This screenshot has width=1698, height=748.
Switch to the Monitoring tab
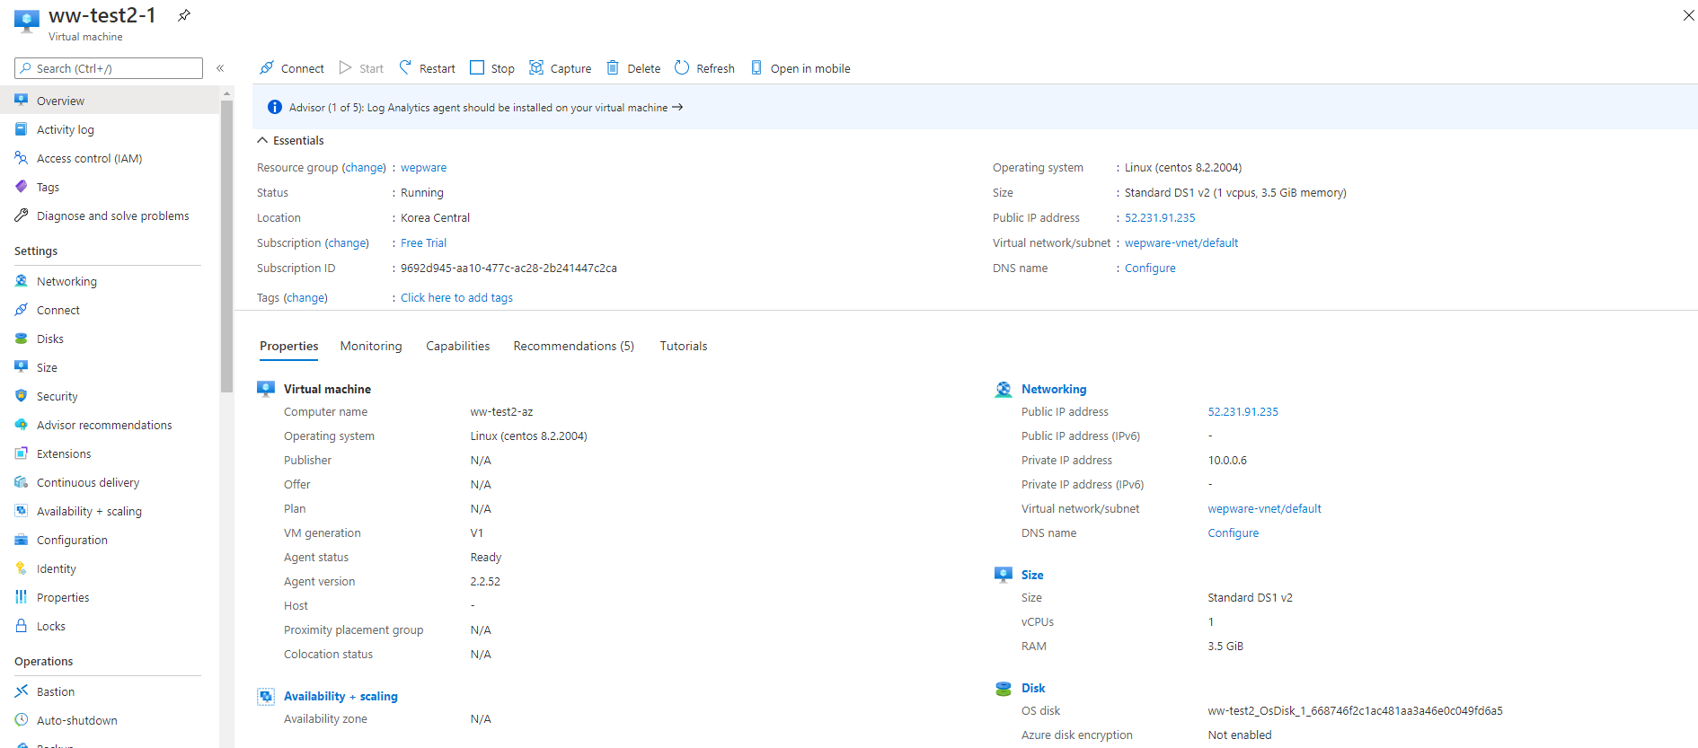point(371,346)
